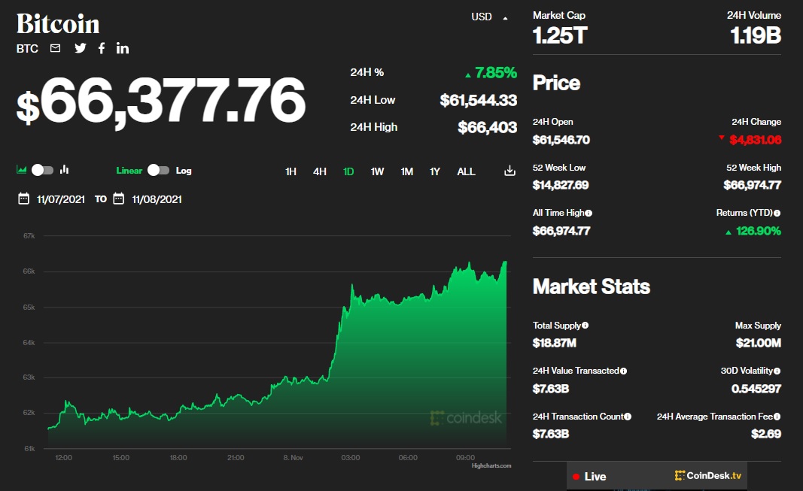Select 1Y time range
803x491 pixels.
click(x=435, y=172)
